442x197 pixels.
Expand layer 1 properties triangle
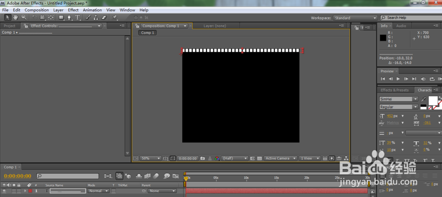pos(25,191)
